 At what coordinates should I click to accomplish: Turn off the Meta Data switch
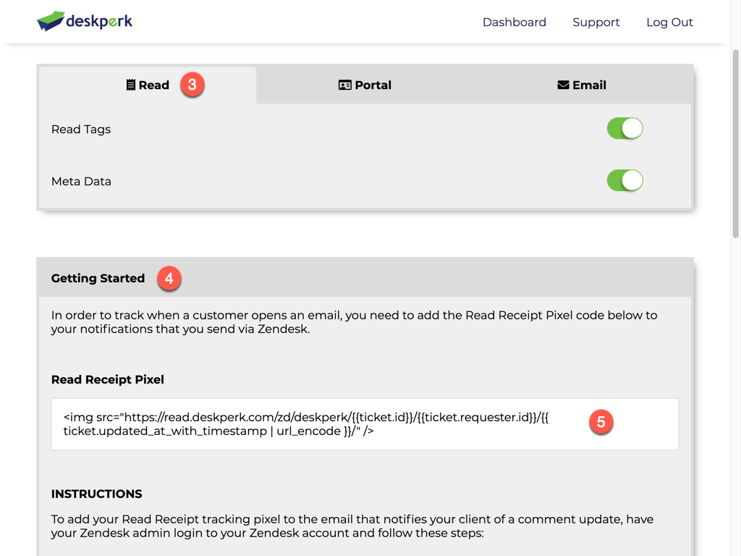point(624,181)
